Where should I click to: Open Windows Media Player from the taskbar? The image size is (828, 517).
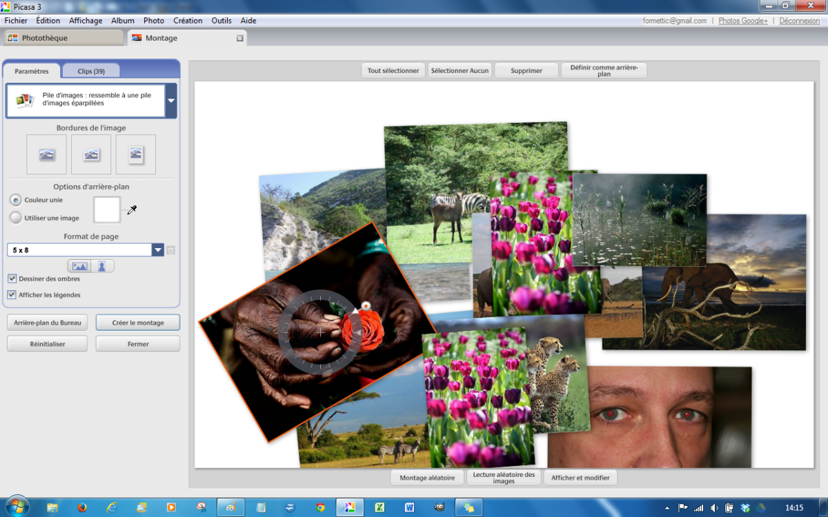(x=171, y=507)
